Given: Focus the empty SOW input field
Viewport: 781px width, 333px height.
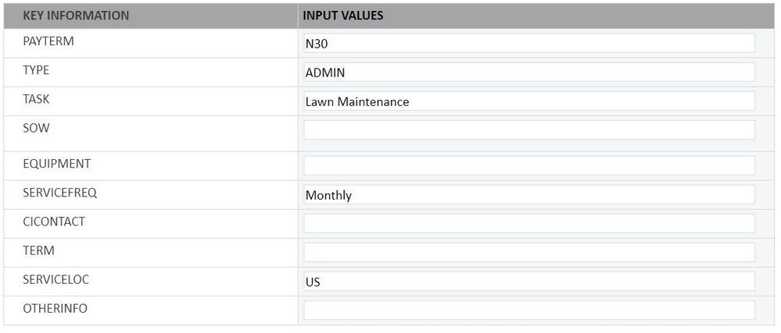Looking at the screenshot, I should (x=528, y=130).
